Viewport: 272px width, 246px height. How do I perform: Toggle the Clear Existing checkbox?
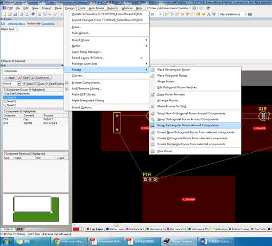[x=47, y=84]
